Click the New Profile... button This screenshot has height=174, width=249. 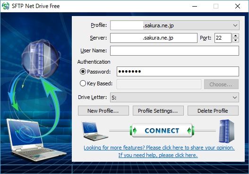(x=103, y=111)
